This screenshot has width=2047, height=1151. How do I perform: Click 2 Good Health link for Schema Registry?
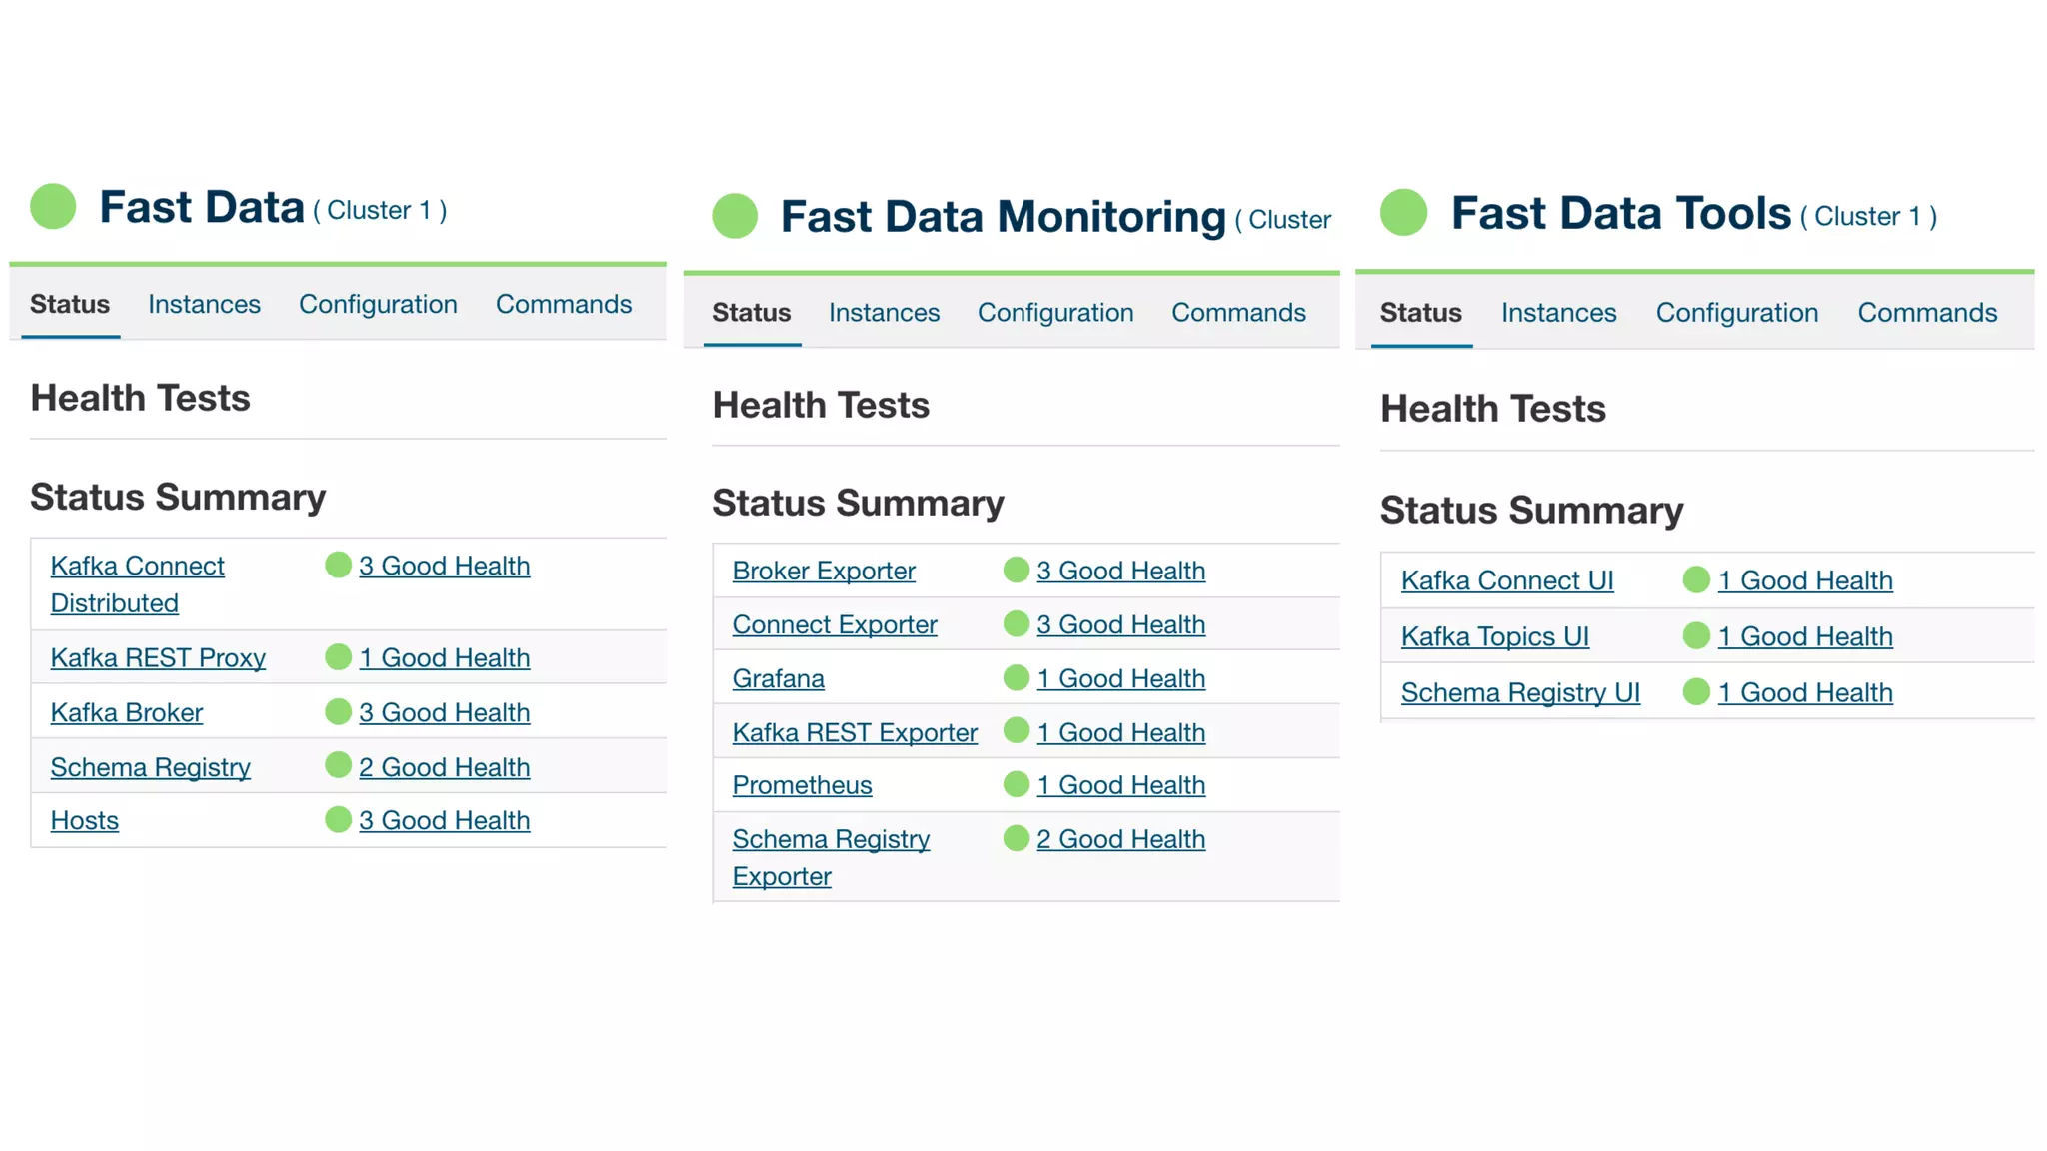(x=444, y=767)
